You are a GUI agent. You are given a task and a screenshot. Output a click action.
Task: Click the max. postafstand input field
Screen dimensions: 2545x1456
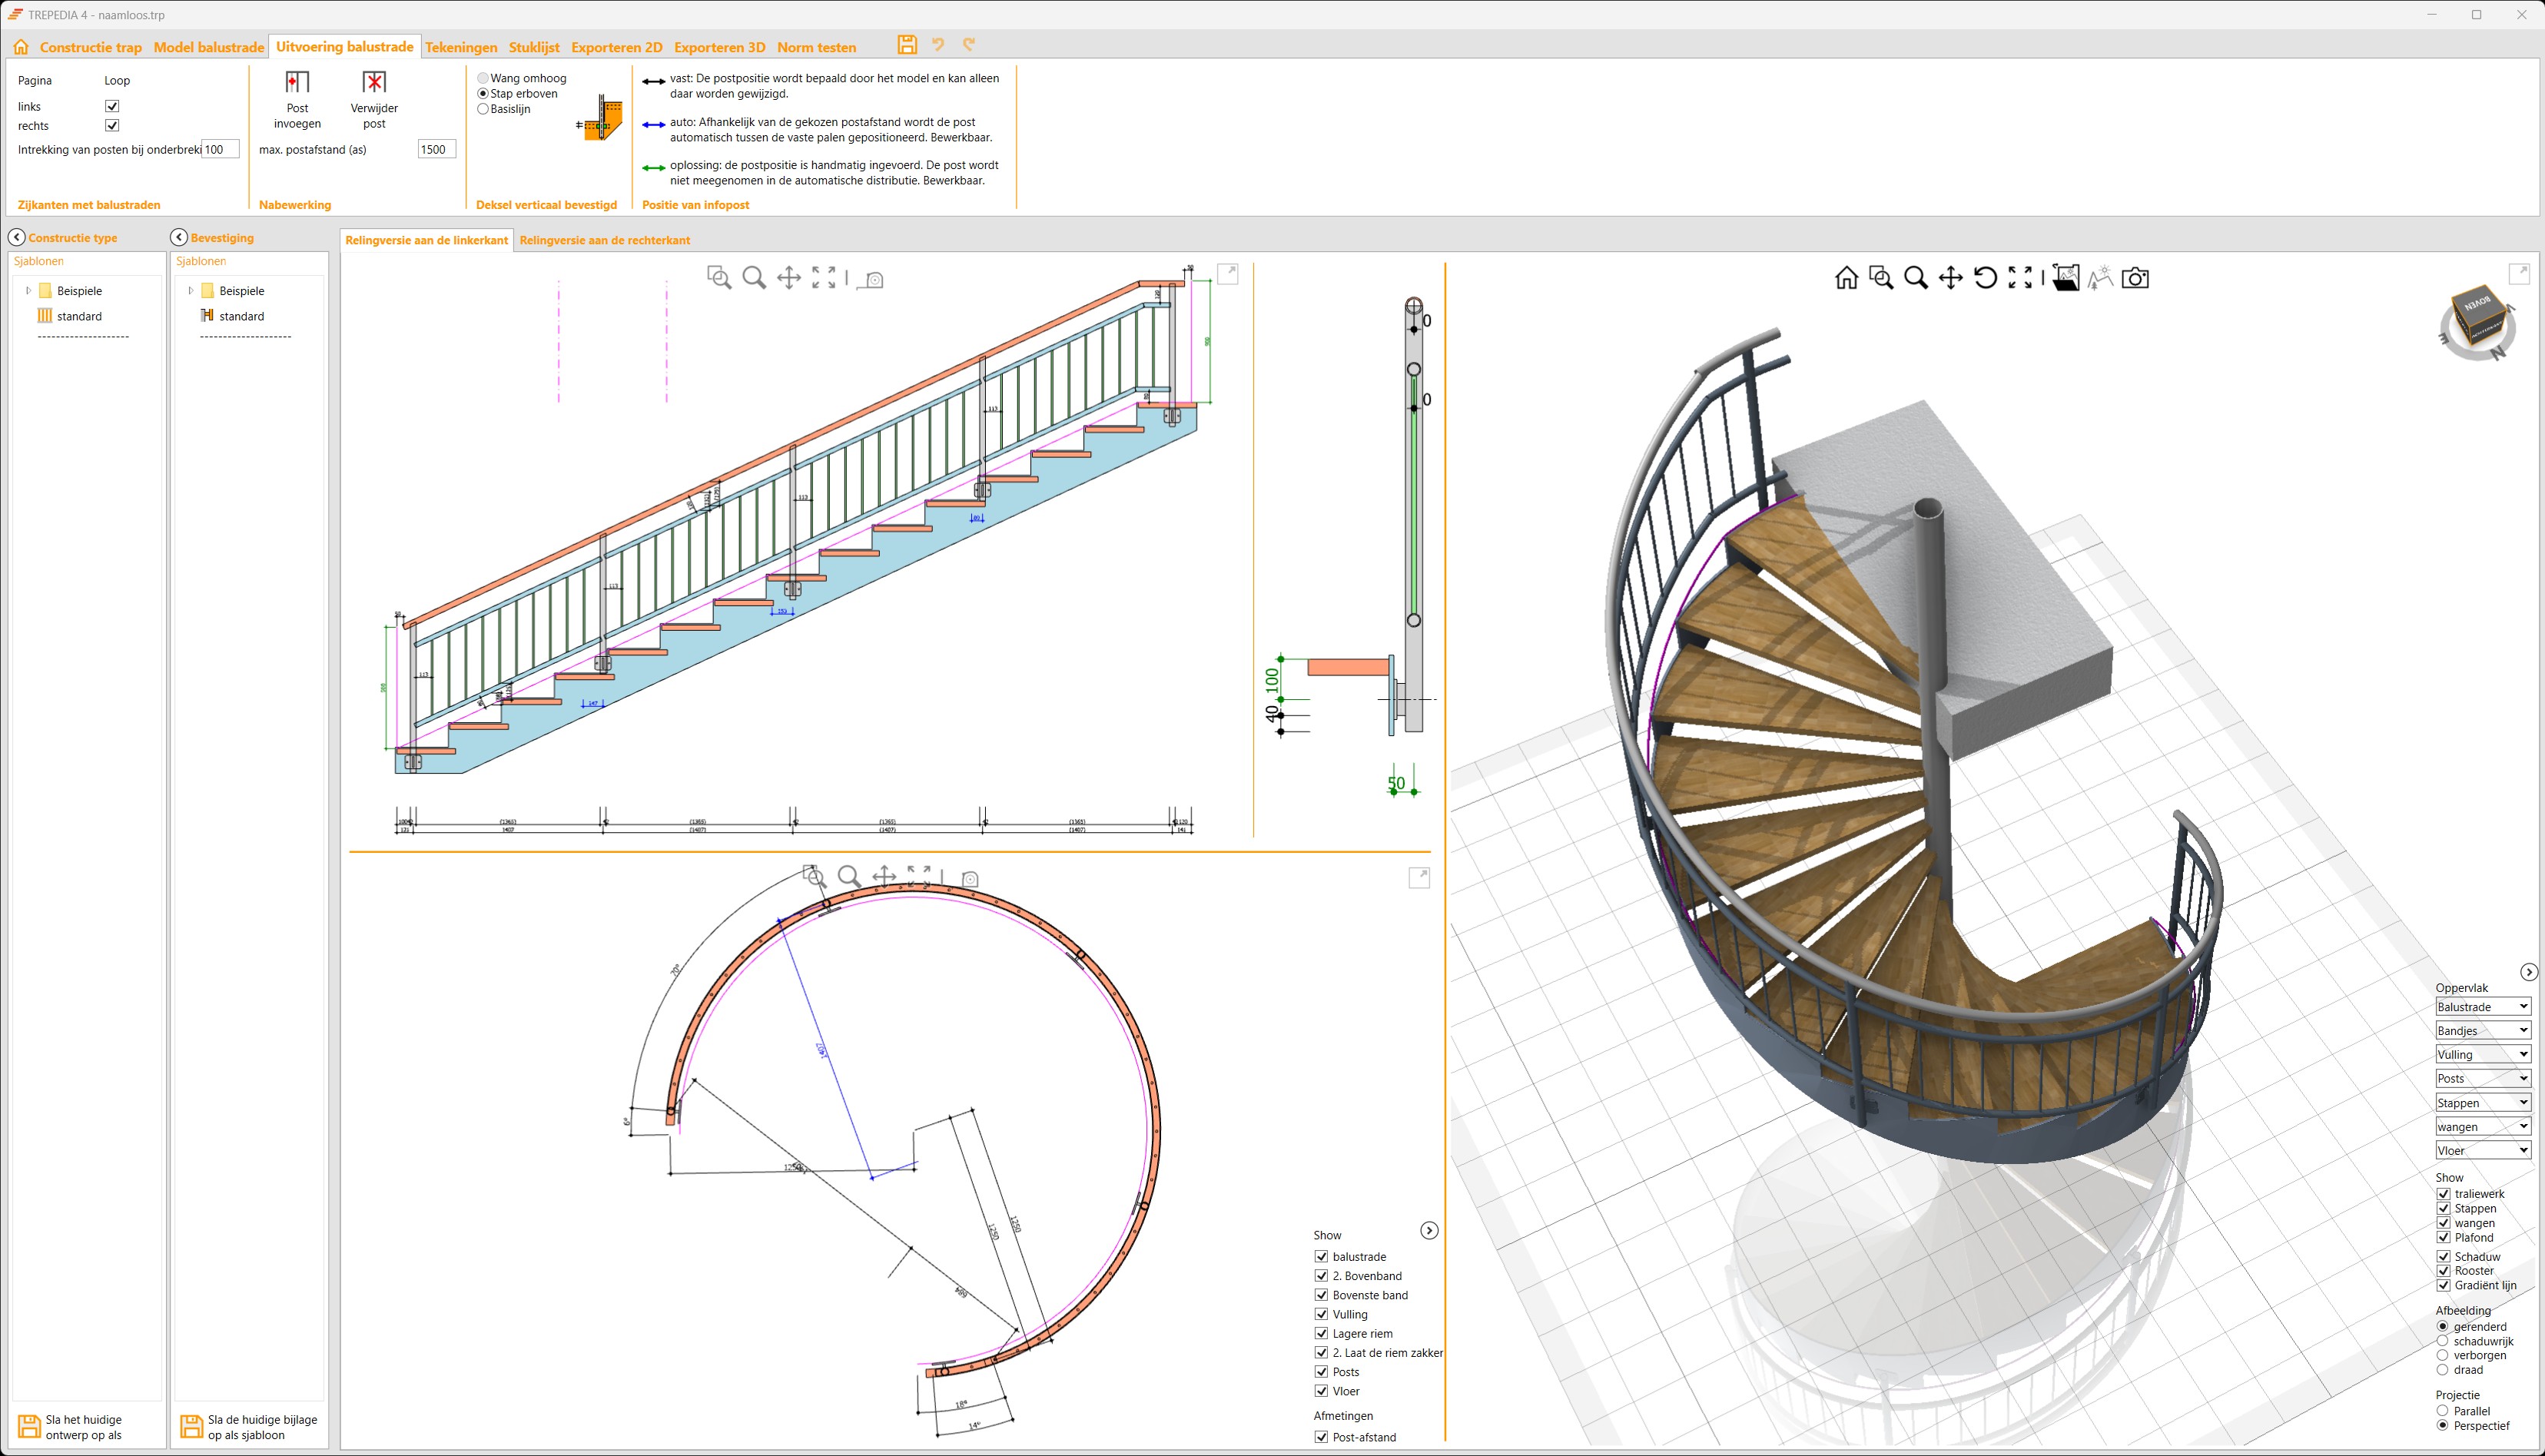tap(436, 149)
